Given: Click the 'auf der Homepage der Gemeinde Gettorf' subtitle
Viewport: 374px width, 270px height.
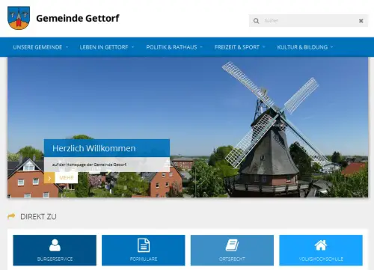Looking at the screenshot, I should point(89,165).
